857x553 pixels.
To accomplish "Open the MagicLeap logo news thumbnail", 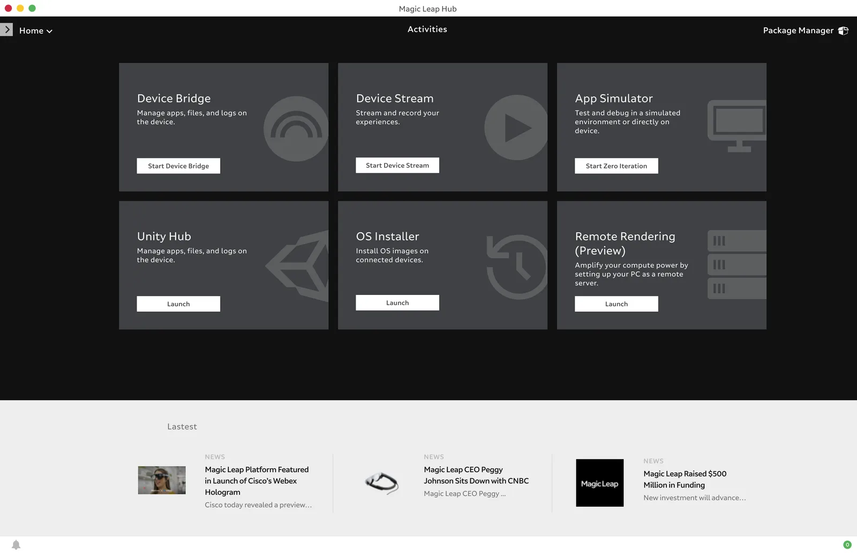I will pos(600,483).
